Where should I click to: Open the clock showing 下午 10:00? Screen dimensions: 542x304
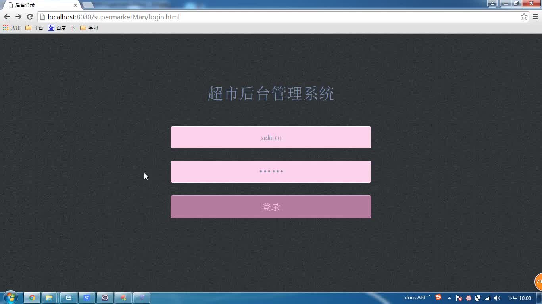(519, 298)
